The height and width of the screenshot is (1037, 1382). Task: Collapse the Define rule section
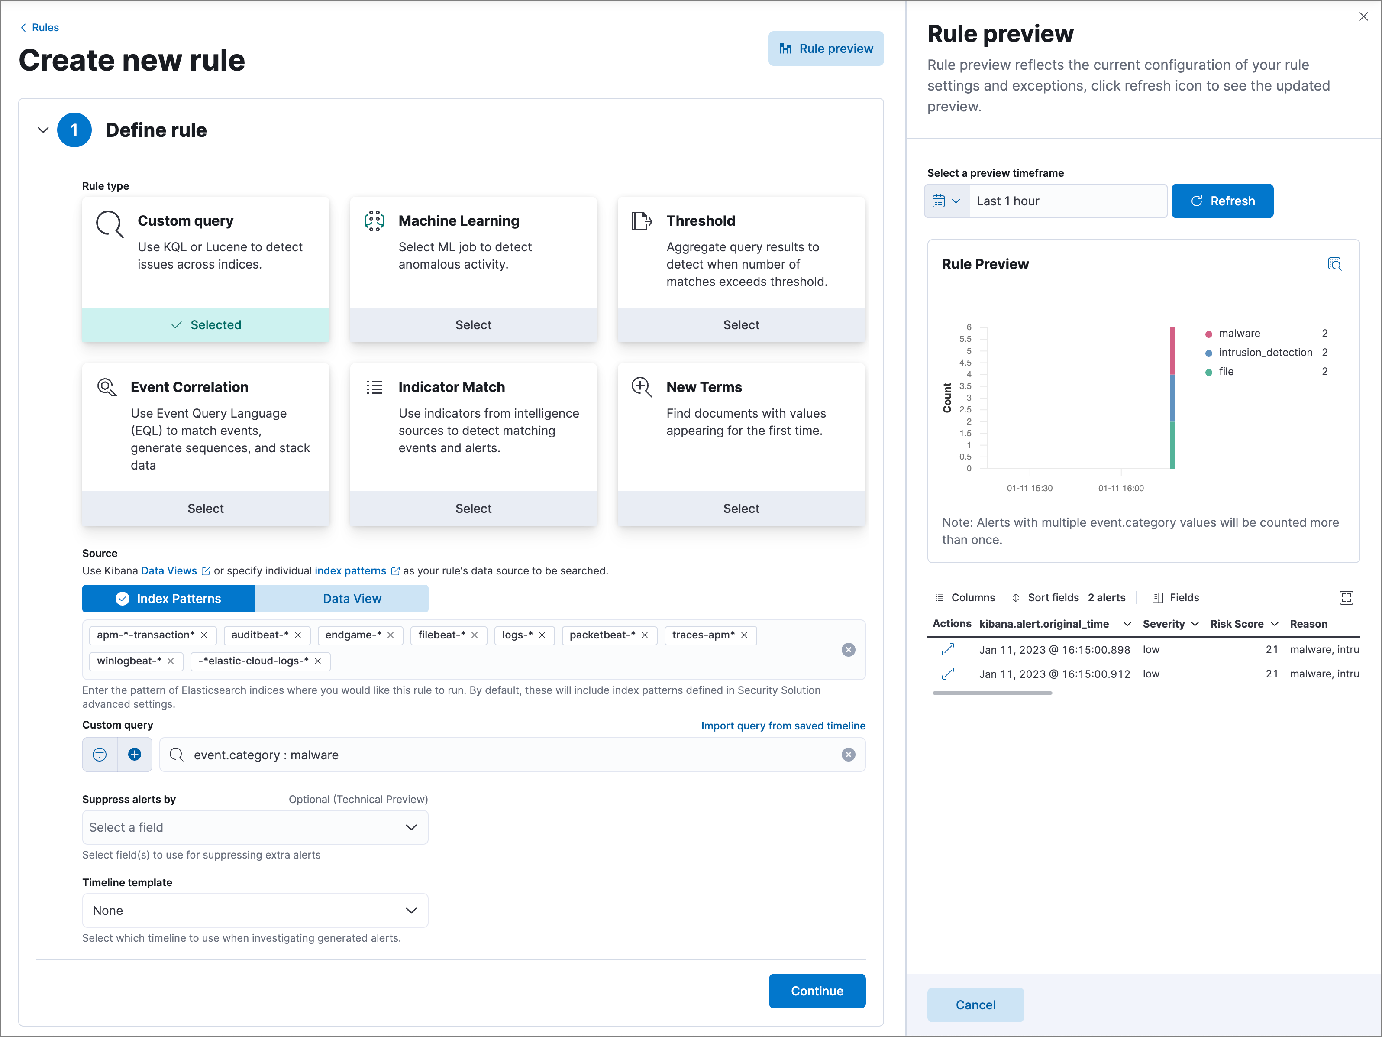(x=43, y=130)
